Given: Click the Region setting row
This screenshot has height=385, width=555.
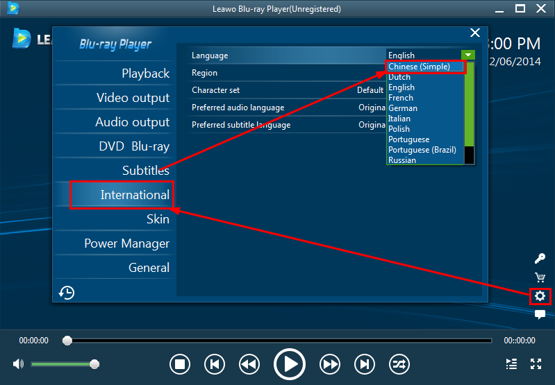Looking at the screenshot, I should (x=286, y=73).
